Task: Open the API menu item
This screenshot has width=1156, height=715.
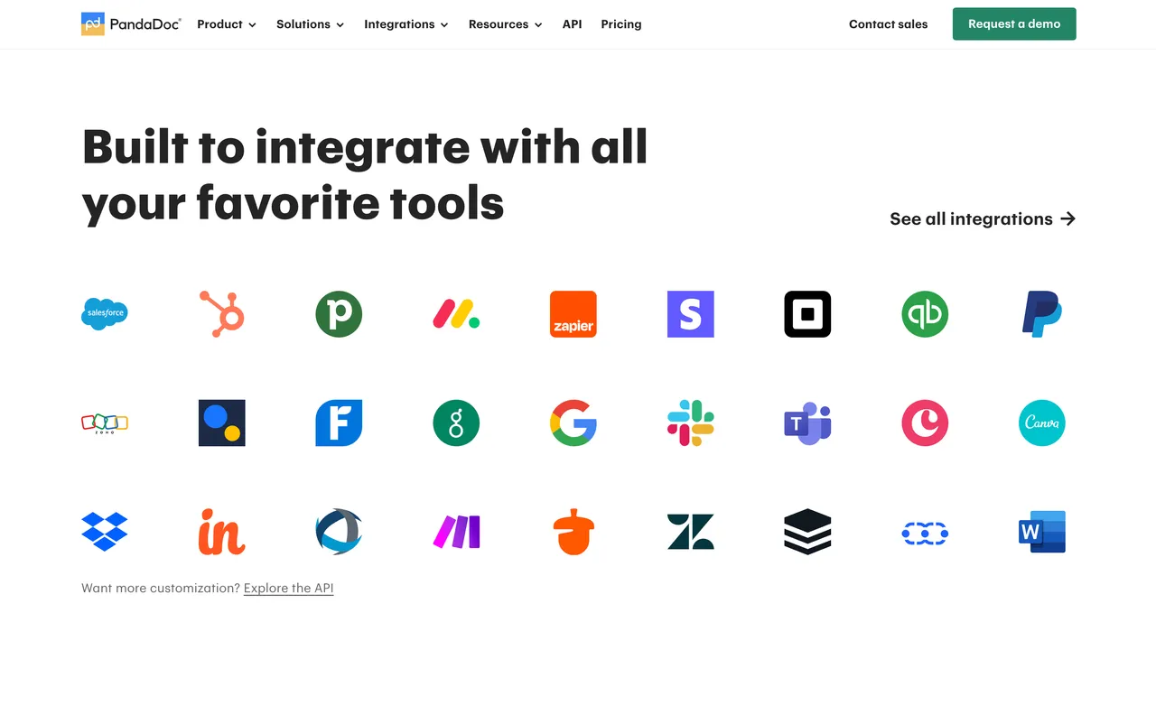Action: pos(572,24)
